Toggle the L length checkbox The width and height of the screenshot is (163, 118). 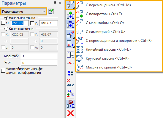(3, 47)
